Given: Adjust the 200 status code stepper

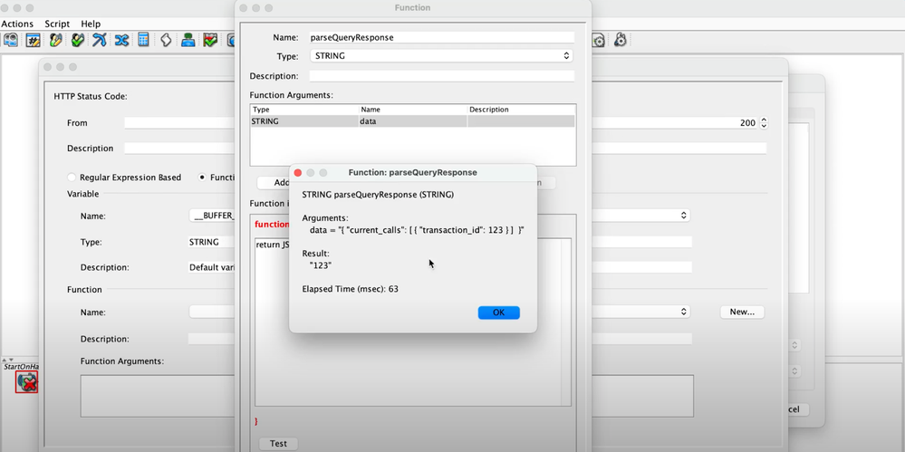Looking at the screenshot, I should [764, 123].
